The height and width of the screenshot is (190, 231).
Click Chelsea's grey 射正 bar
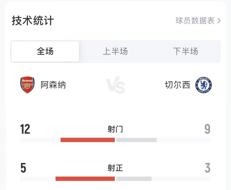134,178
